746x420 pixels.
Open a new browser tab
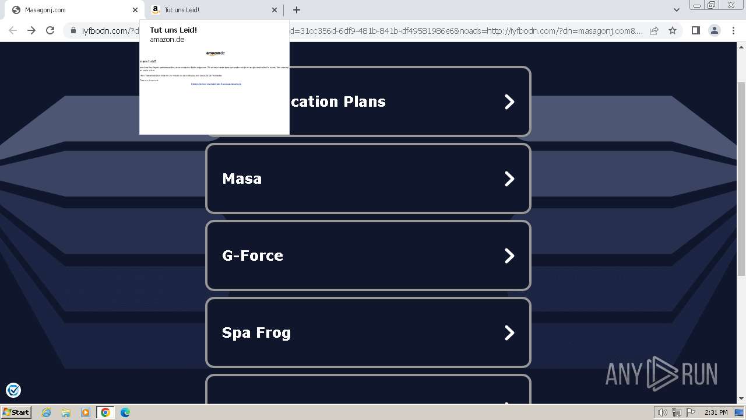[x=297, y=10]
